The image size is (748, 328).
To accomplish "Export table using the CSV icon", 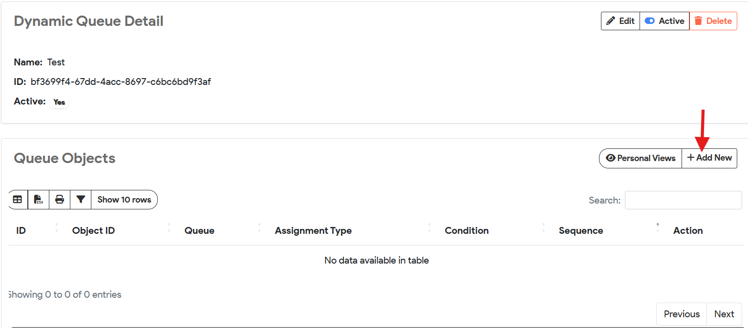I will pos(39,200).
